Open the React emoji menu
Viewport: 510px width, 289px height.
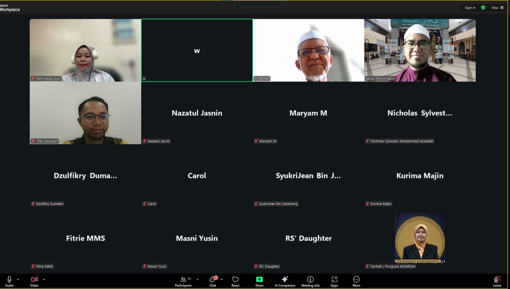click(x=235, y=281)
